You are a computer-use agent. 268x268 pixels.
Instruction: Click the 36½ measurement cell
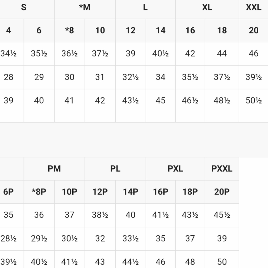click(70, 54)
